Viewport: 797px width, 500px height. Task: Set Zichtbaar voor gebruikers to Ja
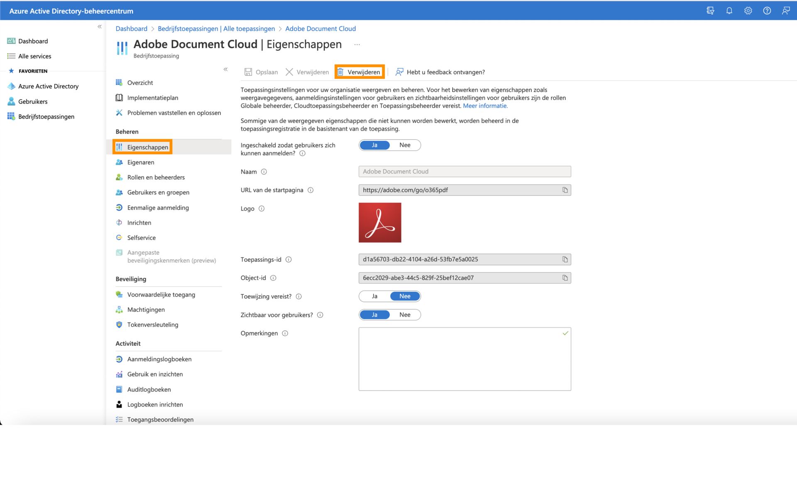[x=374, y=315]
